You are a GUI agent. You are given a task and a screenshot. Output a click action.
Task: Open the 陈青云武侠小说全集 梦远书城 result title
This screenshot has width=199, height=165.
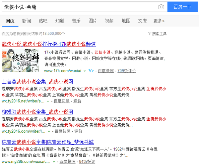pos(48,142)
